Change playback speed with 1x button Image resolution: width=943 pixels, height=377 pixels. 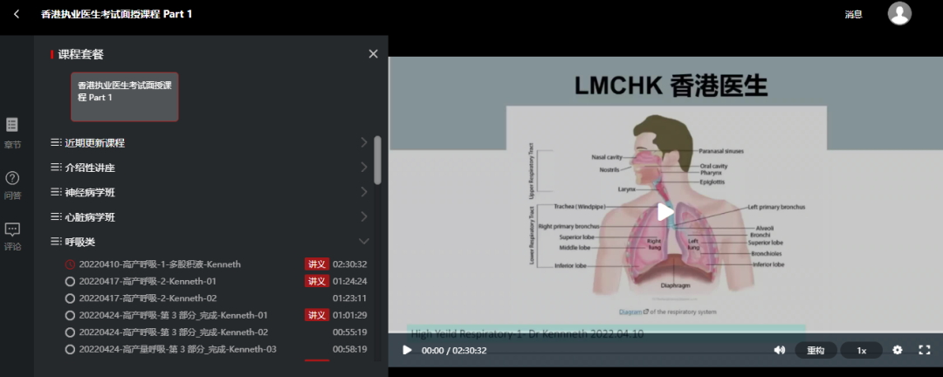(861, 350)
